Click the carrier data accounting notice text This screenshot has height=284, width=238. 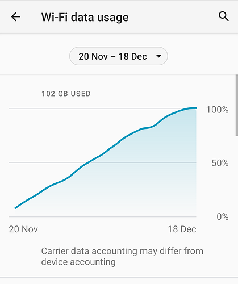[122, 257]
